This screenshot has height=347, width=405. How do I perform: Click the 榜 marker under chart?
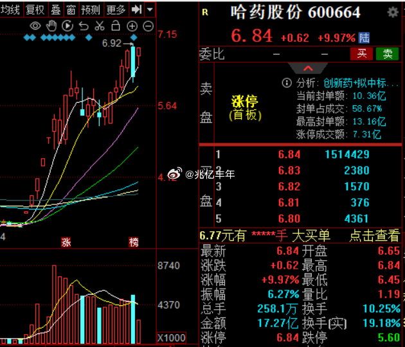(x=134, y=242)
